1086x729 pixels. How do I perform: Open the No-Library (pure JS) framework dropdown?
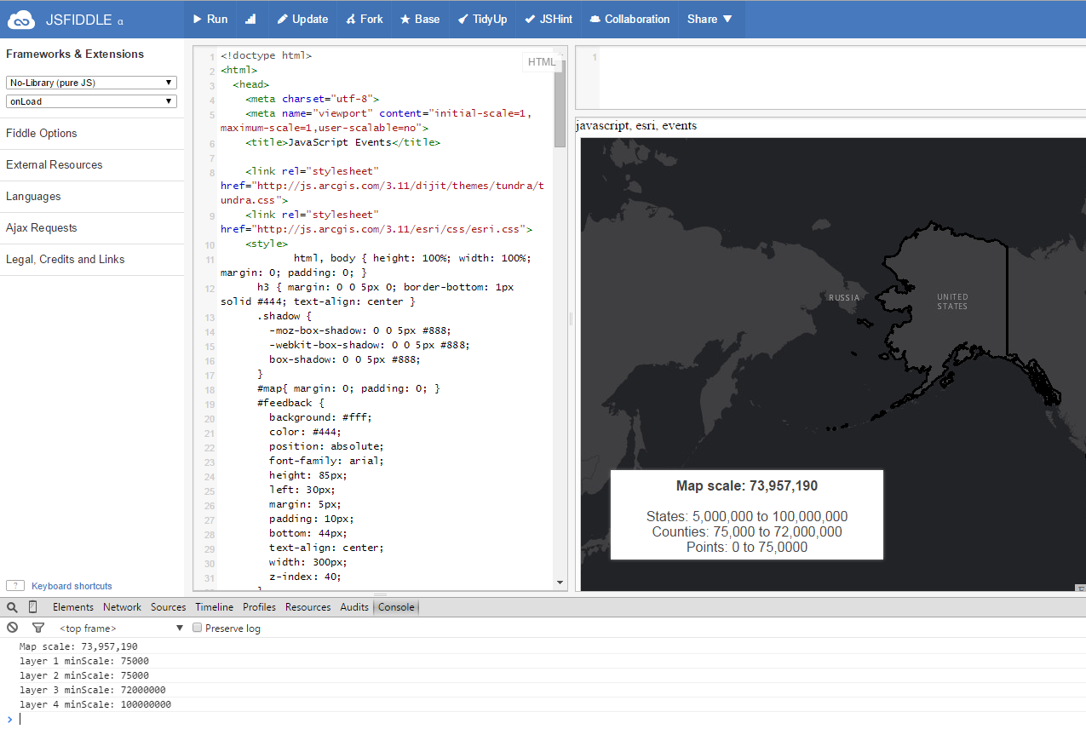[x=91, y=83]
